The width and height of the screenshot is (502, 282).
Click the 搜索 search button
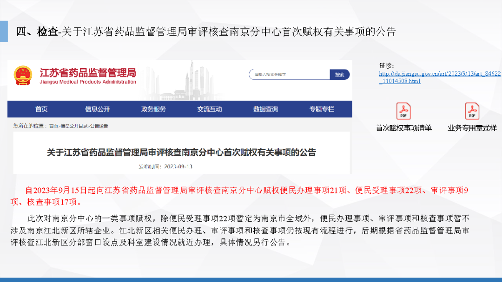[x=339, y=75]
